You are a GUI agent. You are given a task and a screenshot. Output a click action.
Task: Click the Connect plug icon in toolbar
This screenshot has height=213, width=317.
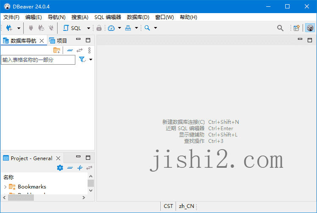pos(31,28)
